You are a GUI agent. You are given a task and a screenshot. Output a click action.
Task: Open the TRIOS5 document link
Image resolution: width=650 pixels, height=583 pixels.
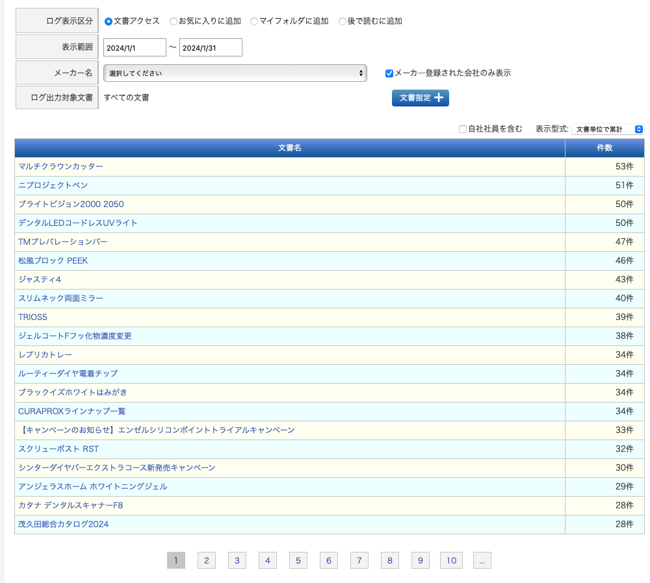point(32,317)
